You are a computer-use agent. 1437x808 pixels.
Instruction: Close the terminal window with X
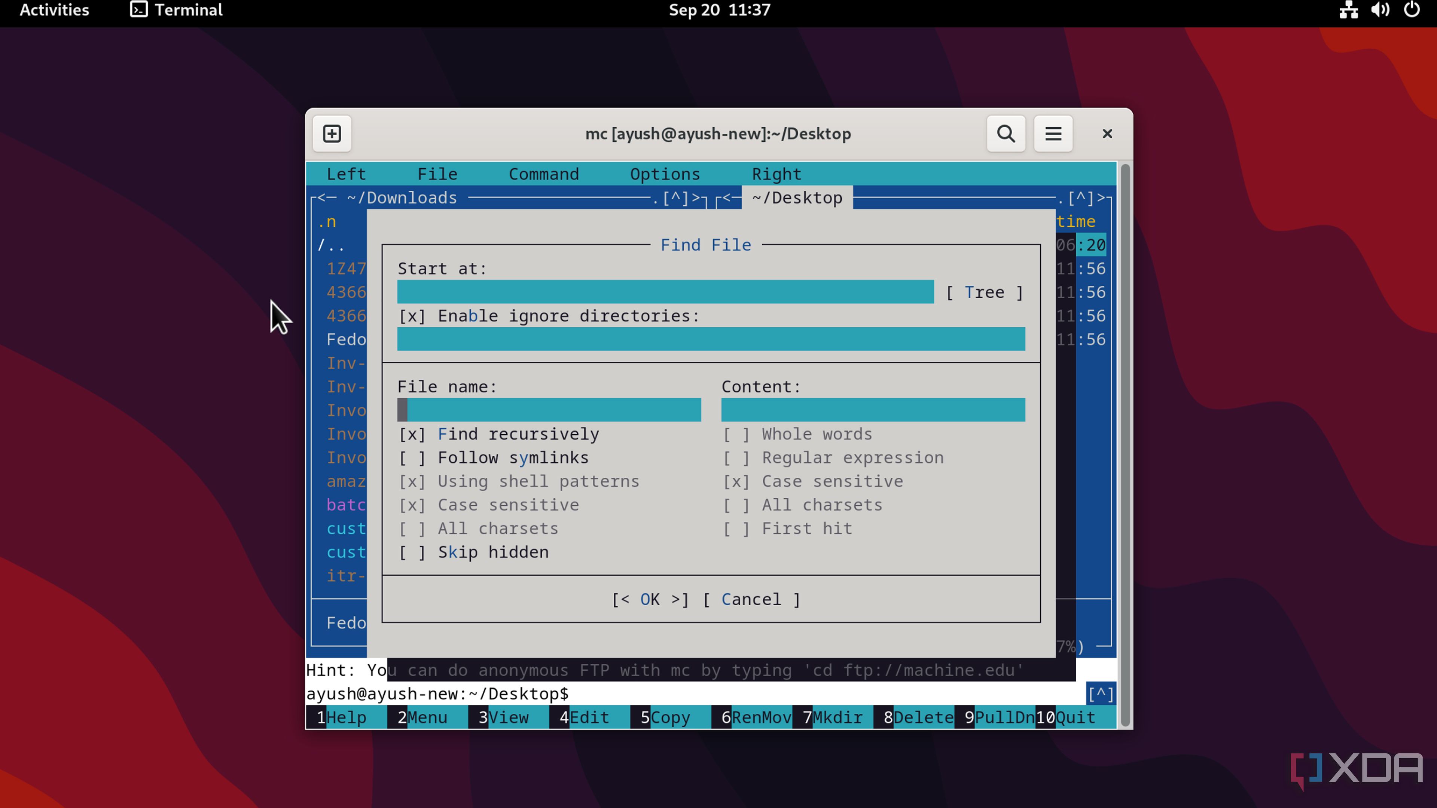pyautogui.click(x=1107, y=134)
